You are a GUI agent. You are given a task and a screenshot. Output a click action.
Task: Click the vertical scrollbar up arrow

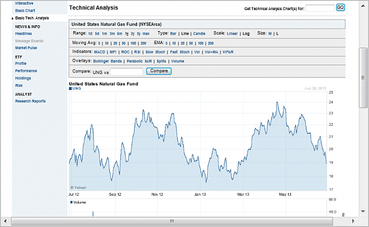click(x=363, y=6)
